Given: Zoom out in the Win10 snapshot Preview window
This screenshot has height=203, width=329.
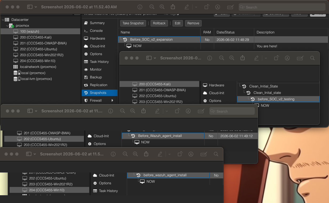Looking at the screenshot, I should [125, 154].
